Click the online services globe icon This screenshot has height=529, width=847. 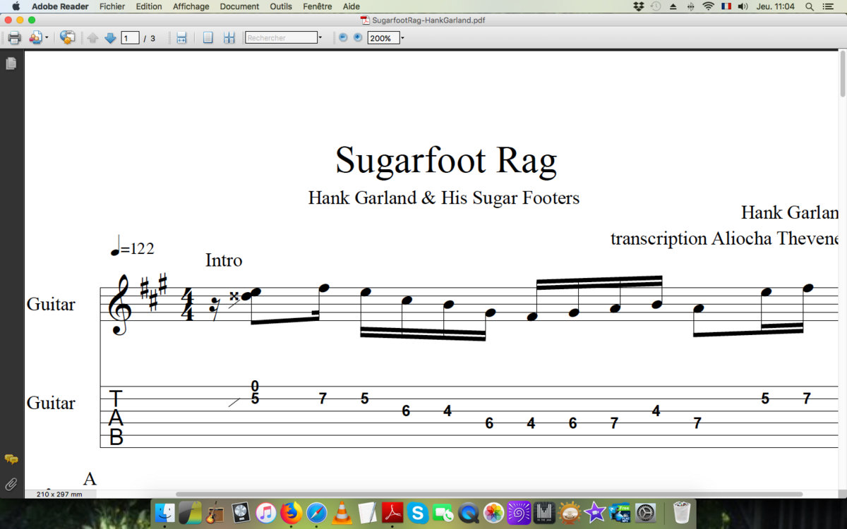[67, 38]
